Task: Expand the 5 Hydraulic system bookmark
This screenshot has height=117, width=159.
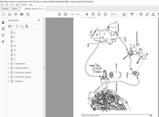Action: pos(9,72)
